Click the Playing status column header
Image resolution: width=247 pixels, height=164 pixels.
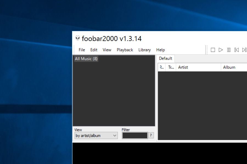(162, 67)
